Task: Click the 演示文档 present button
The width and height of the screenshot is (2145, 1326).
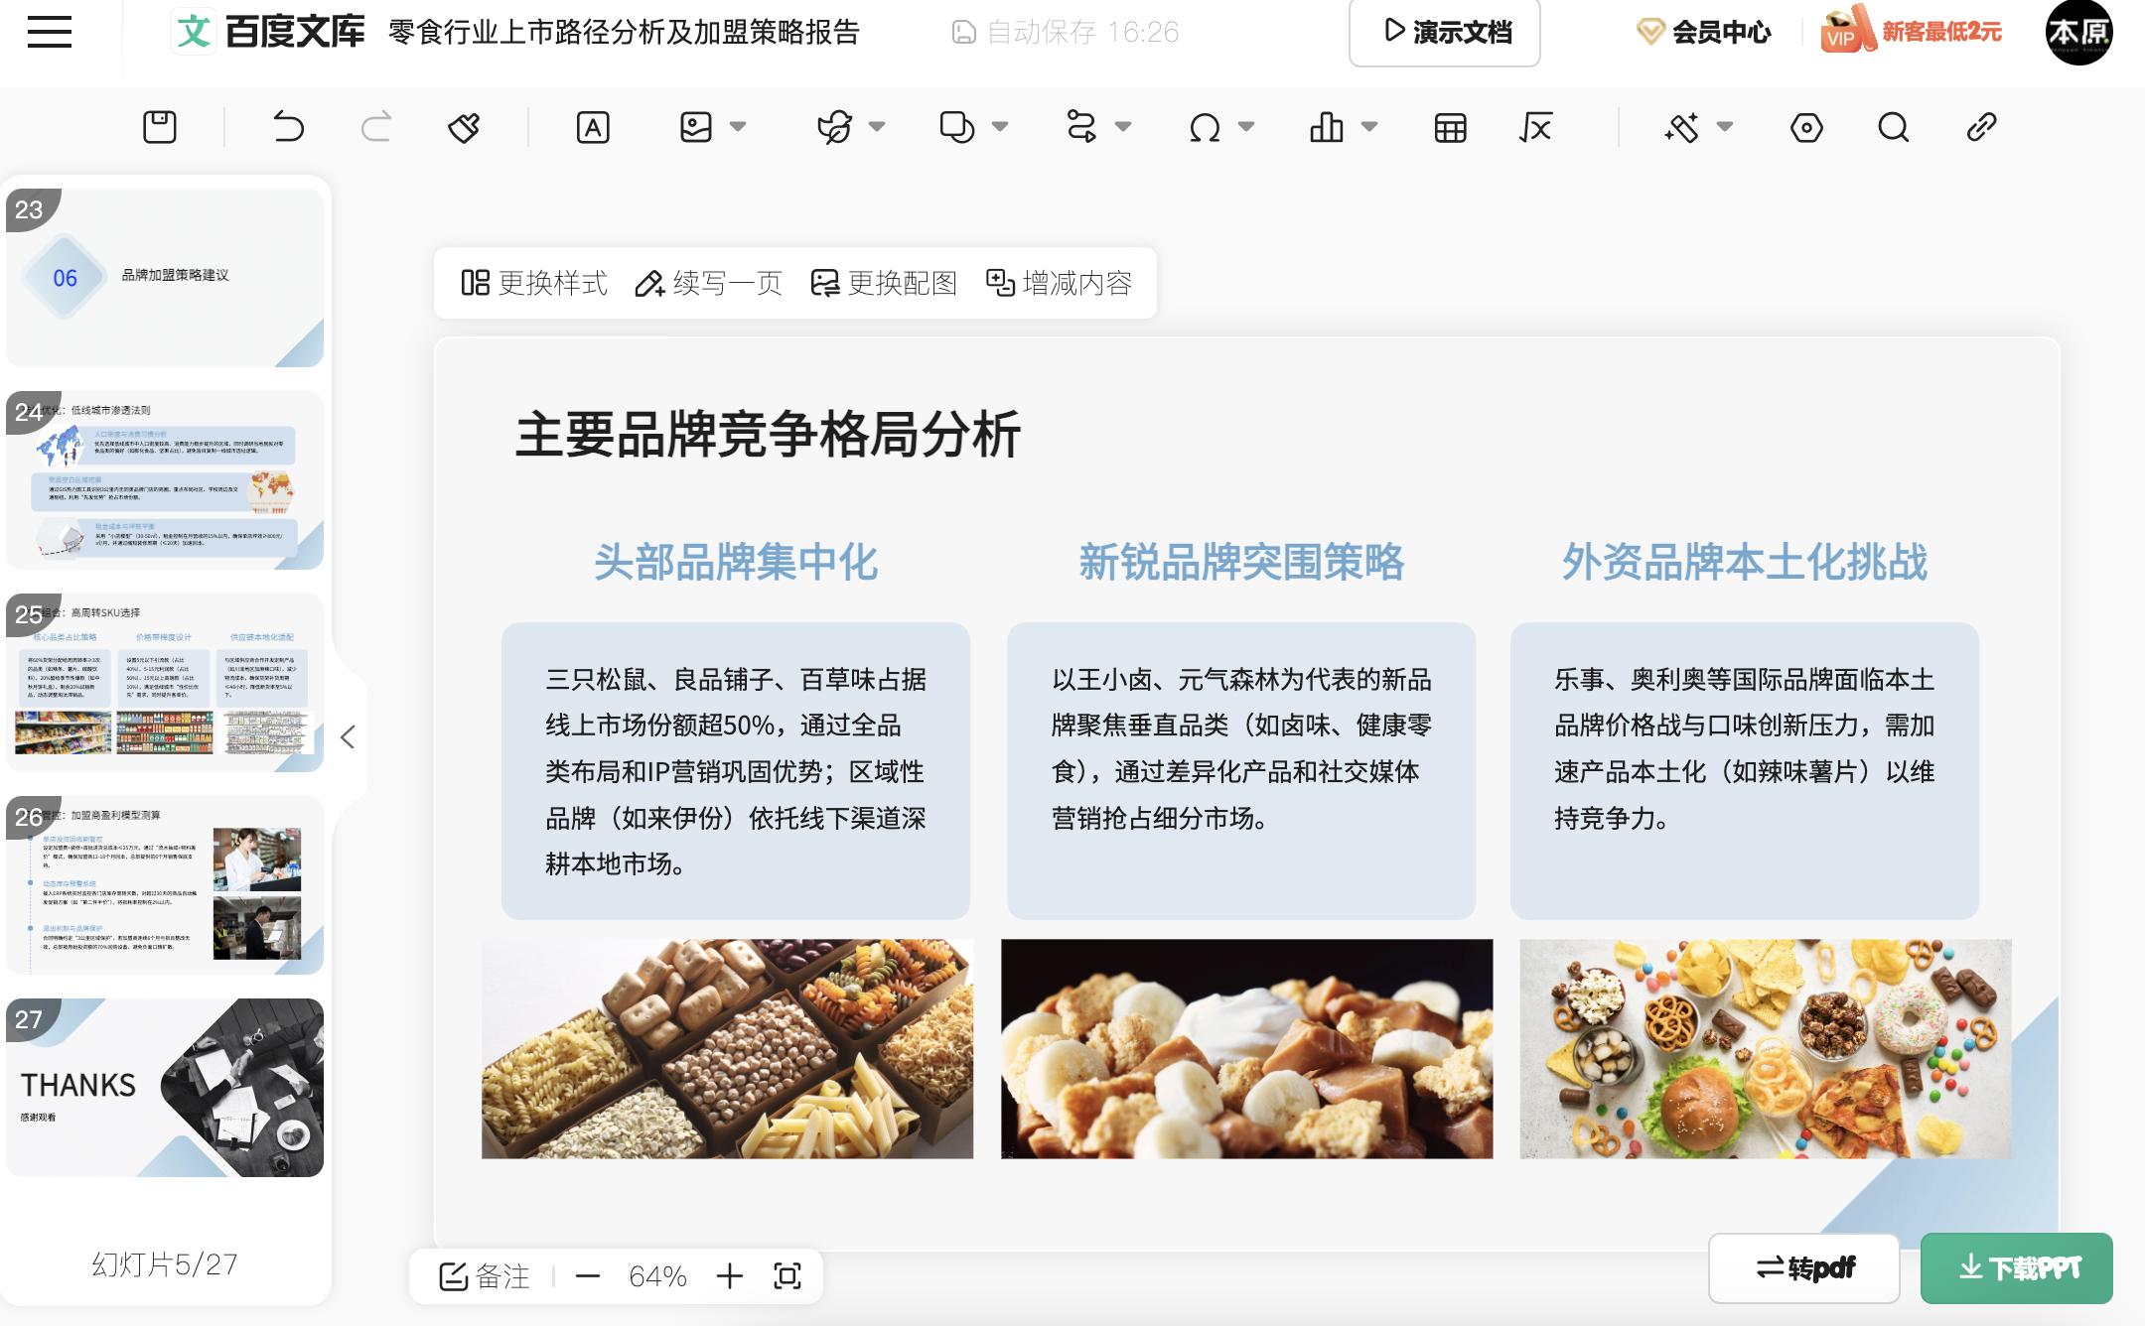Action: pos(1445,32)
